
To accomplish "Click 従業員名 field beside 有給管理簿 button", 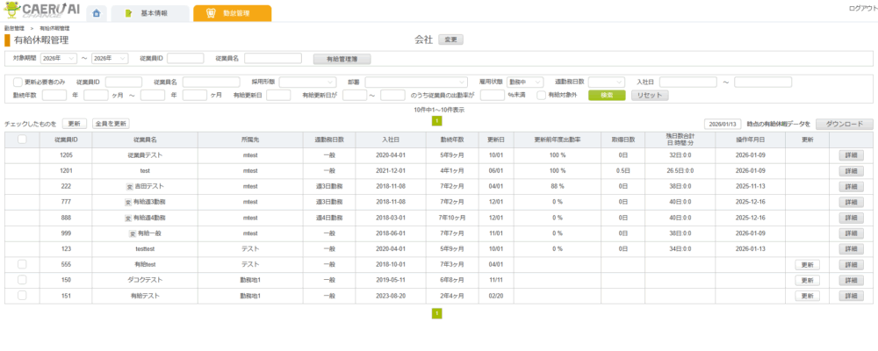I will click(x=273, y=58).
